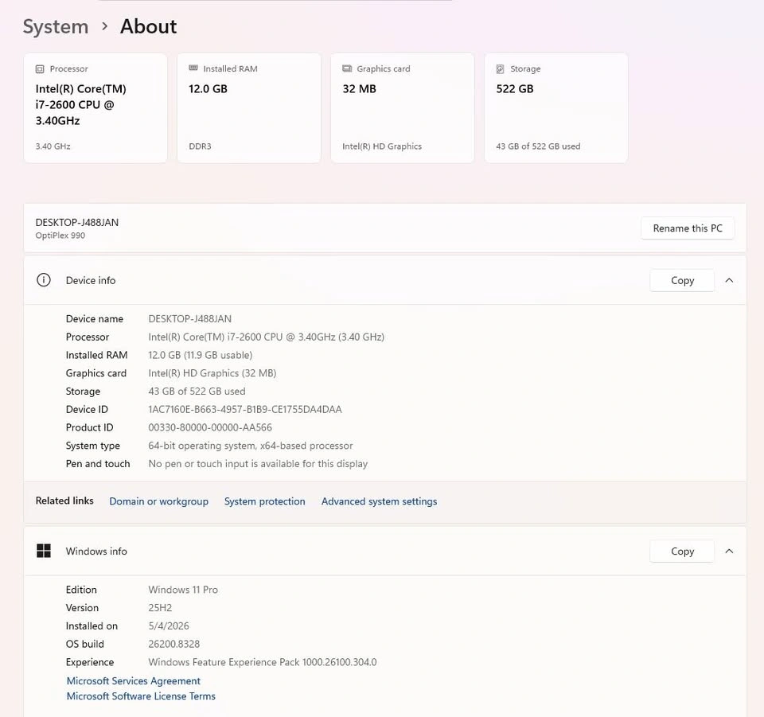Click 'Intel(R) HD Graphics' in Graphics card

[x=382, y=146]
